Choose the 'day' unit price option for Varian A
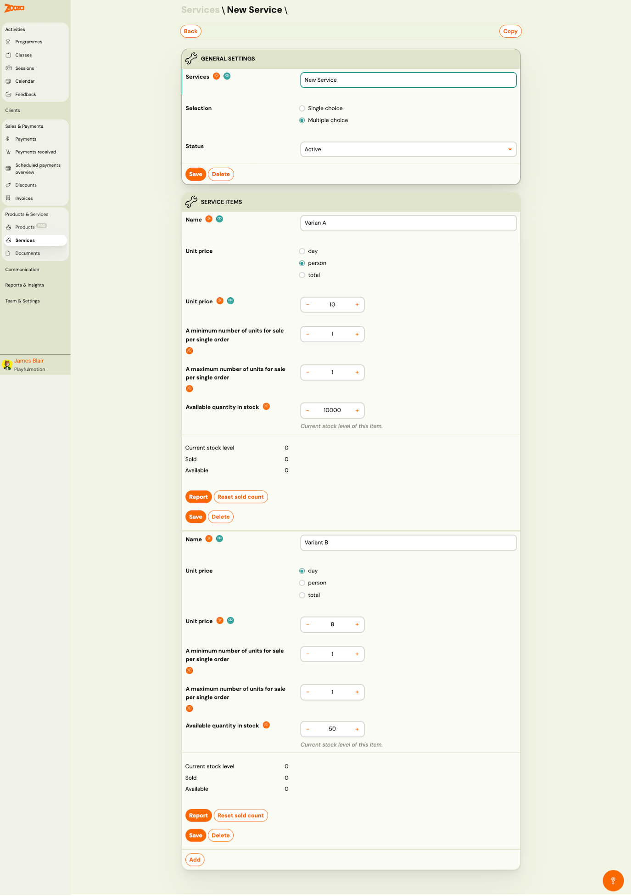Image resolution: width=631 pixels, height=896 pixels. (302, 251)
